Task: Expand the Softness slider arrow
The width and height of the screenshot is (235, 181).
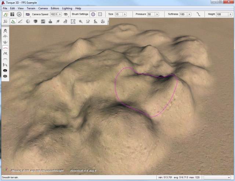Action: coord(189,14)
